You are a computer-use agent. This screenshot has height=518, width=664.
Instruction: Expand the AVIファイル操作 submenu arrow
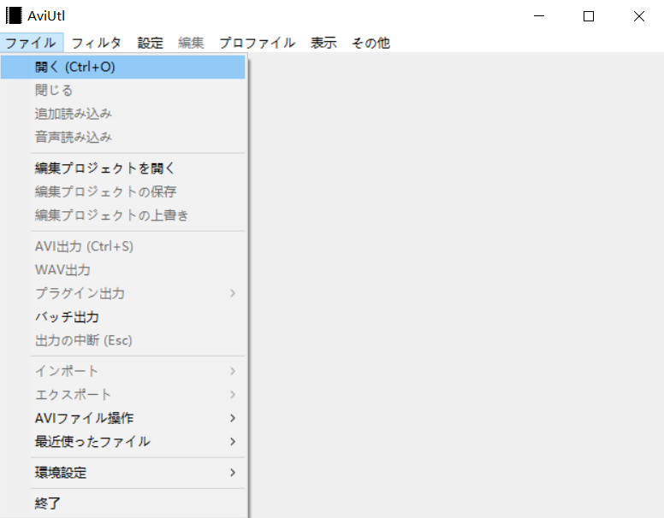pos(233,418)
